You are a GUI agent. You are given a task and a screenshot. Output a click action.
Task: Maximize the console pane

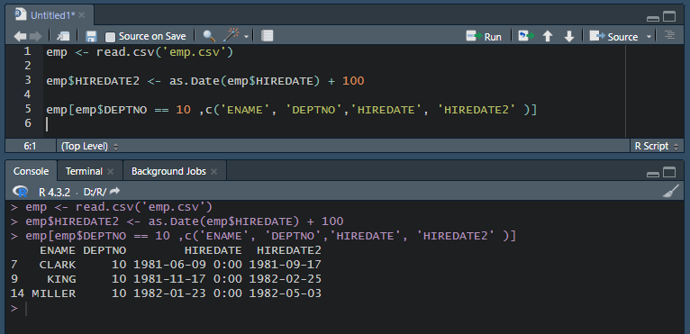pos(669,172)
